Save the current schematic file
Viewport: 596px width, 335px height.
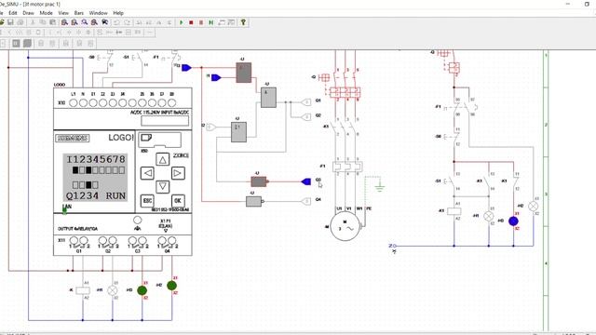10,22
